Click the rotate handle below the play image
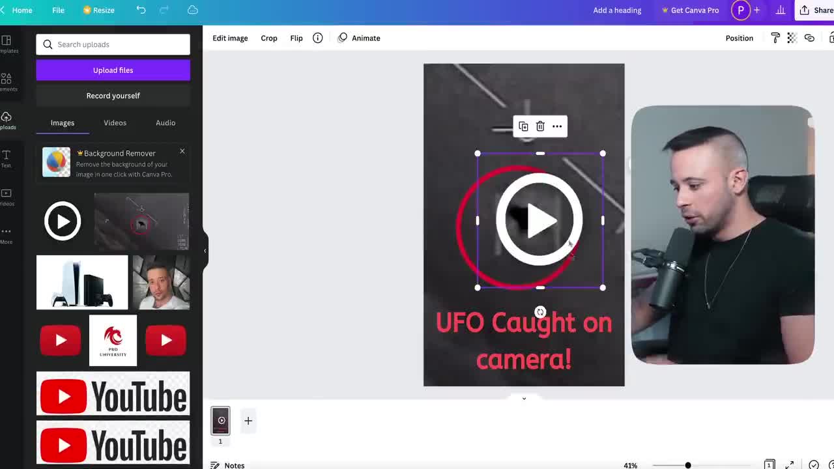This screenshot has width=834, height=469. [x=540, y=312]
